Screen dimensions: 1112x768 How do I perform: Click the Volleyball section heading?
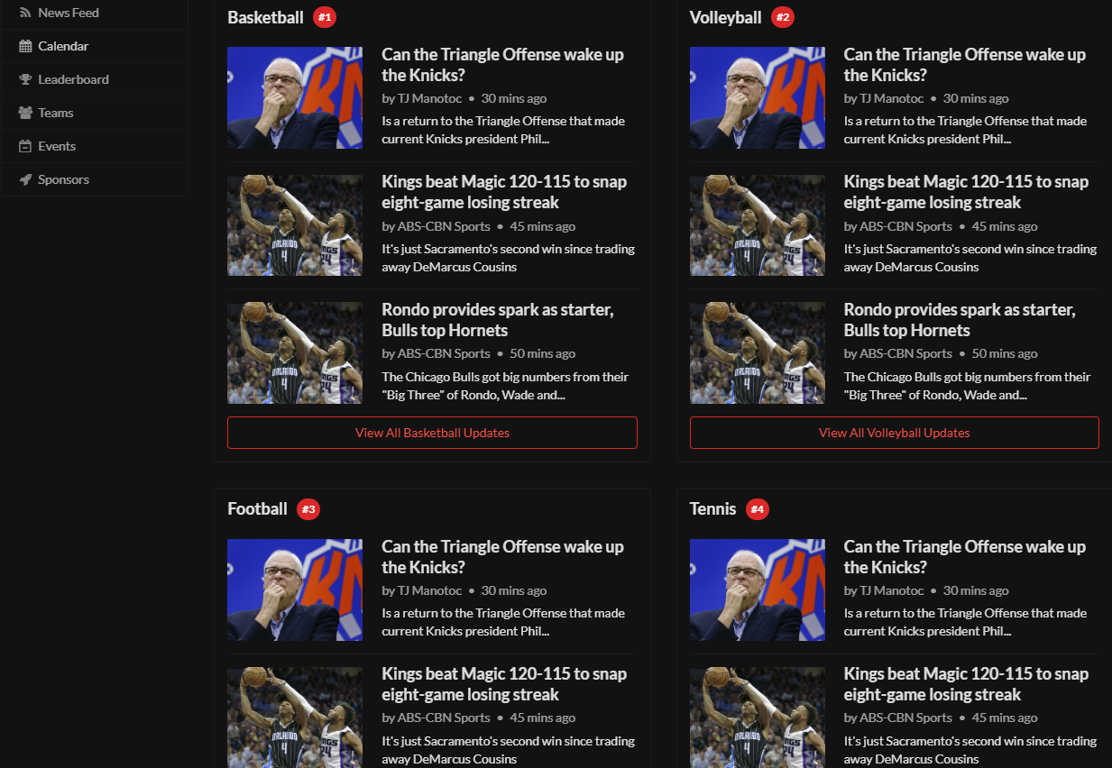pos(726,17)
